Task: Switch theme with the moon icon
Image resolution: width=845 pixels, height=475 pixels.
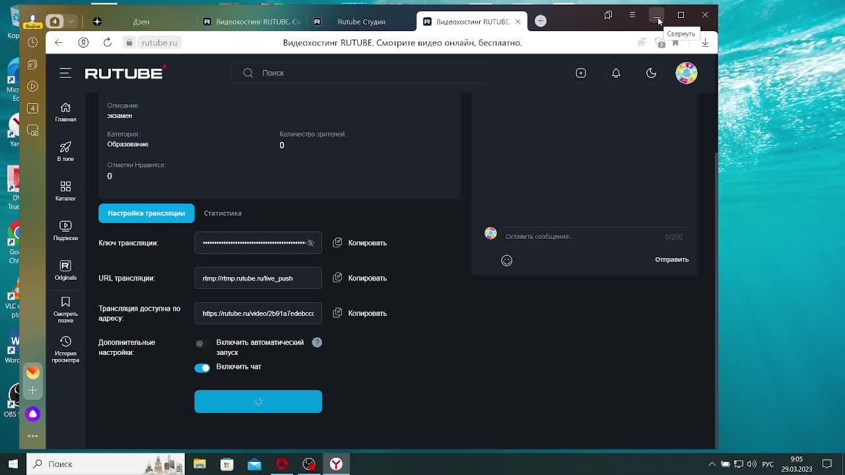Action: pyautogui.click(x=652, y=73)
